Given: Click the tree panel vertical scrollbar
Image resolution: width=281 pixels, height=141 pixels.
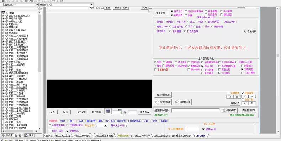Looking at the screenshot, I should click(x=39, y=70).
